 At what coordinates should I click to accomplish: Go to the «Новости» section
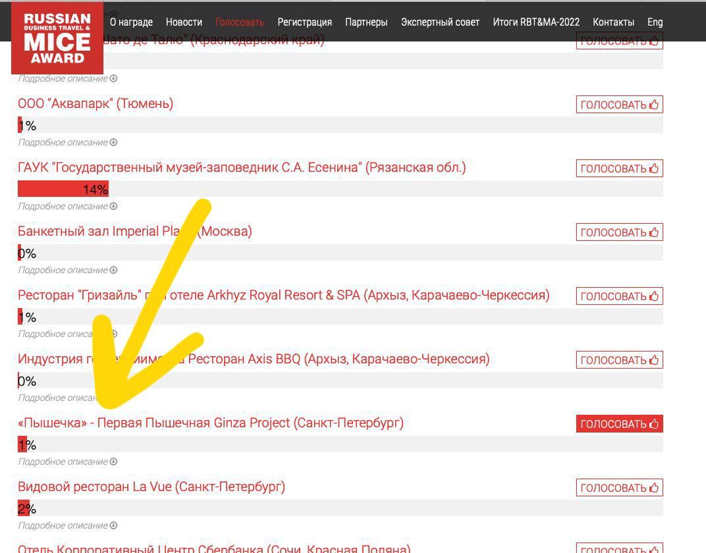(x=184, y=22)
